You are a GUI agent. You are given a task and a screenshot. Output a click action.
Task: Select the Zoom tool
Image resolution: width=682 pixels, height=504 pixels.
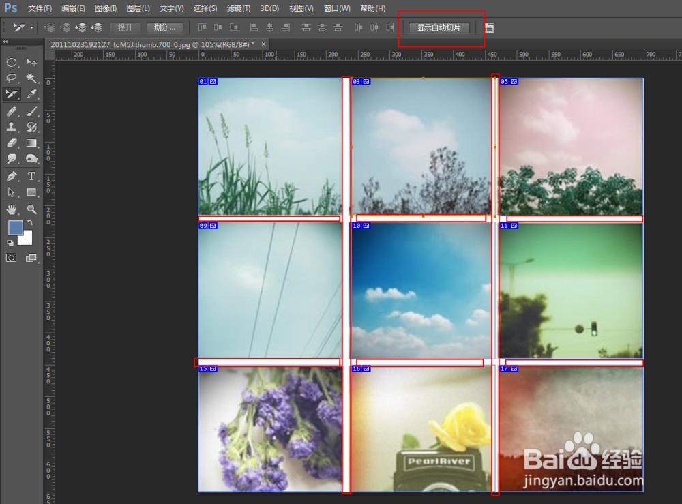tap(31, 209)
